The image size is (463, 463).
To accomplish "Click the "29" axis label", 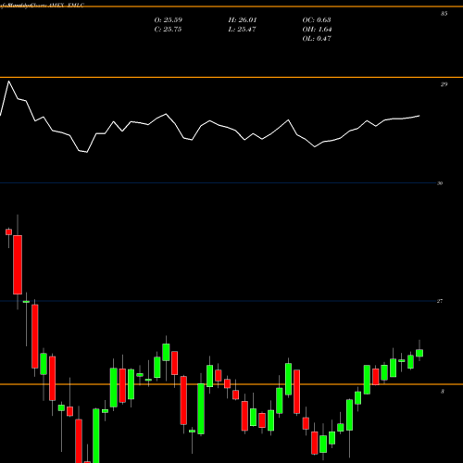I will pyautogui.click(x=444, y=84).
